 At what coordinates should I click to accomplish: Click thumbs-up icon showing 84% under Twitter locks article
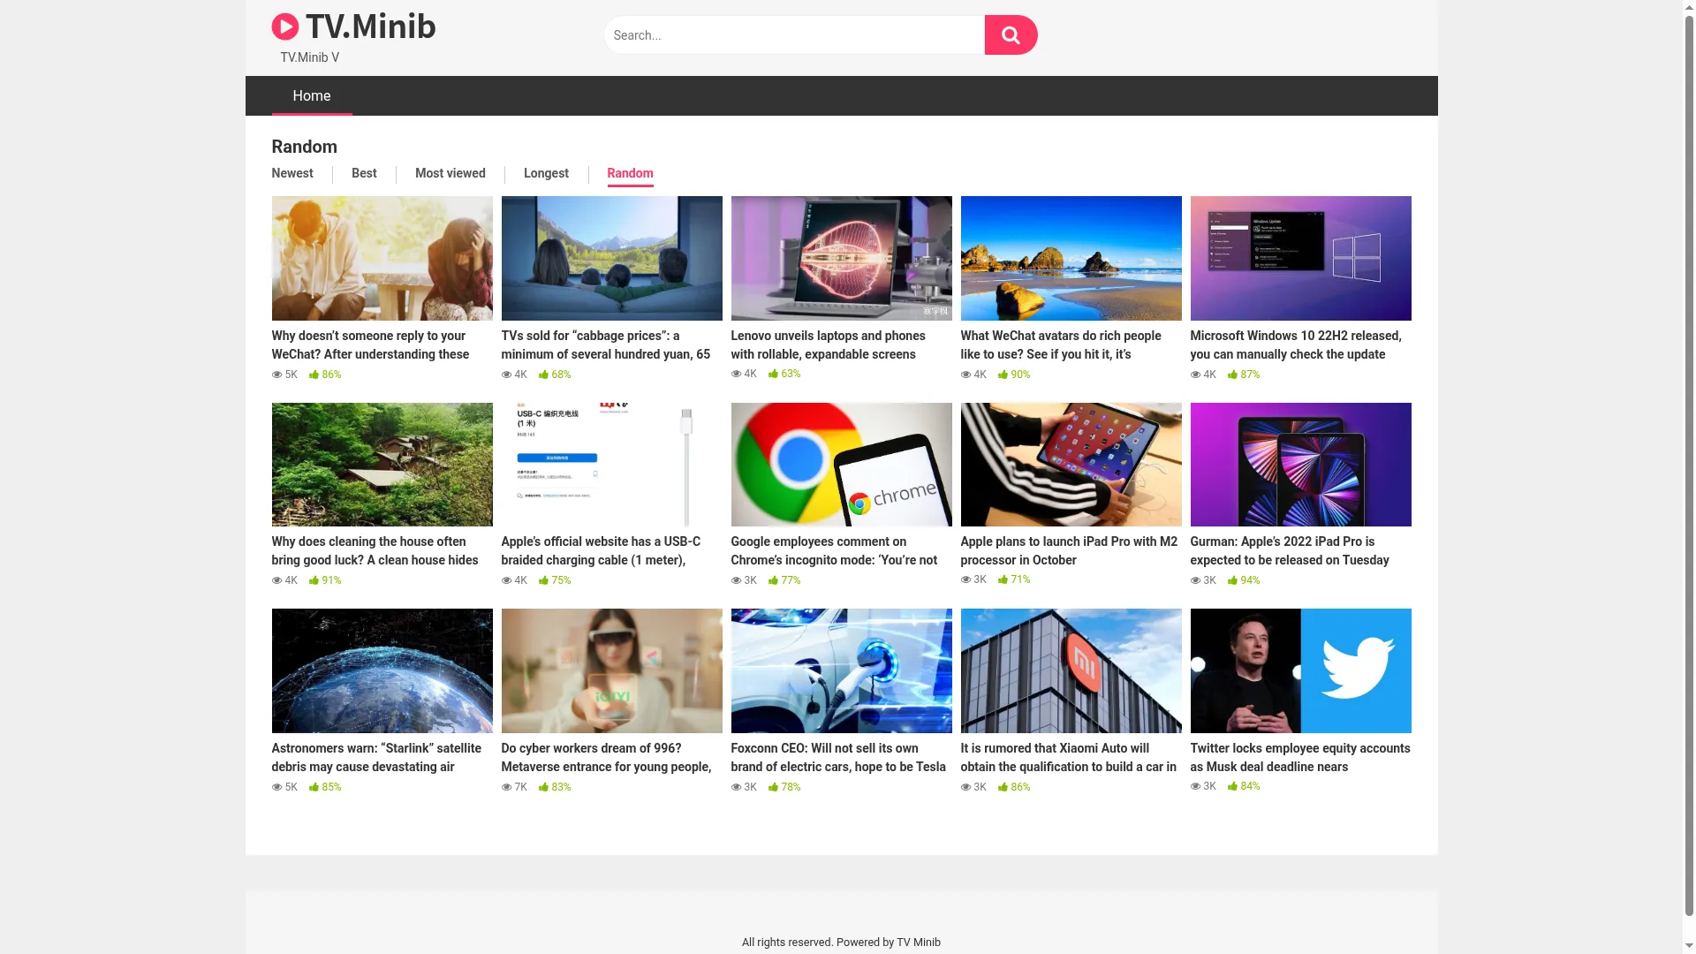click(x=1232, y=786)
